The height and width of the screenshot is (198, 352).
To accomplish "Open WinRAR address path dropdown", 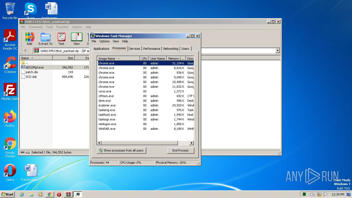I will 277,51.
